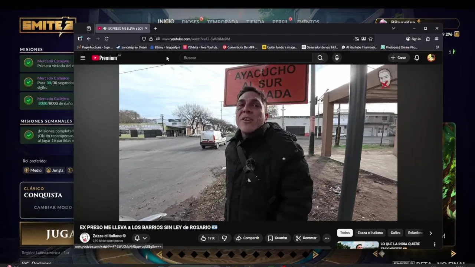
Task: Like the video with 17 K thumbs up
Action: click(x=207, y=238)
